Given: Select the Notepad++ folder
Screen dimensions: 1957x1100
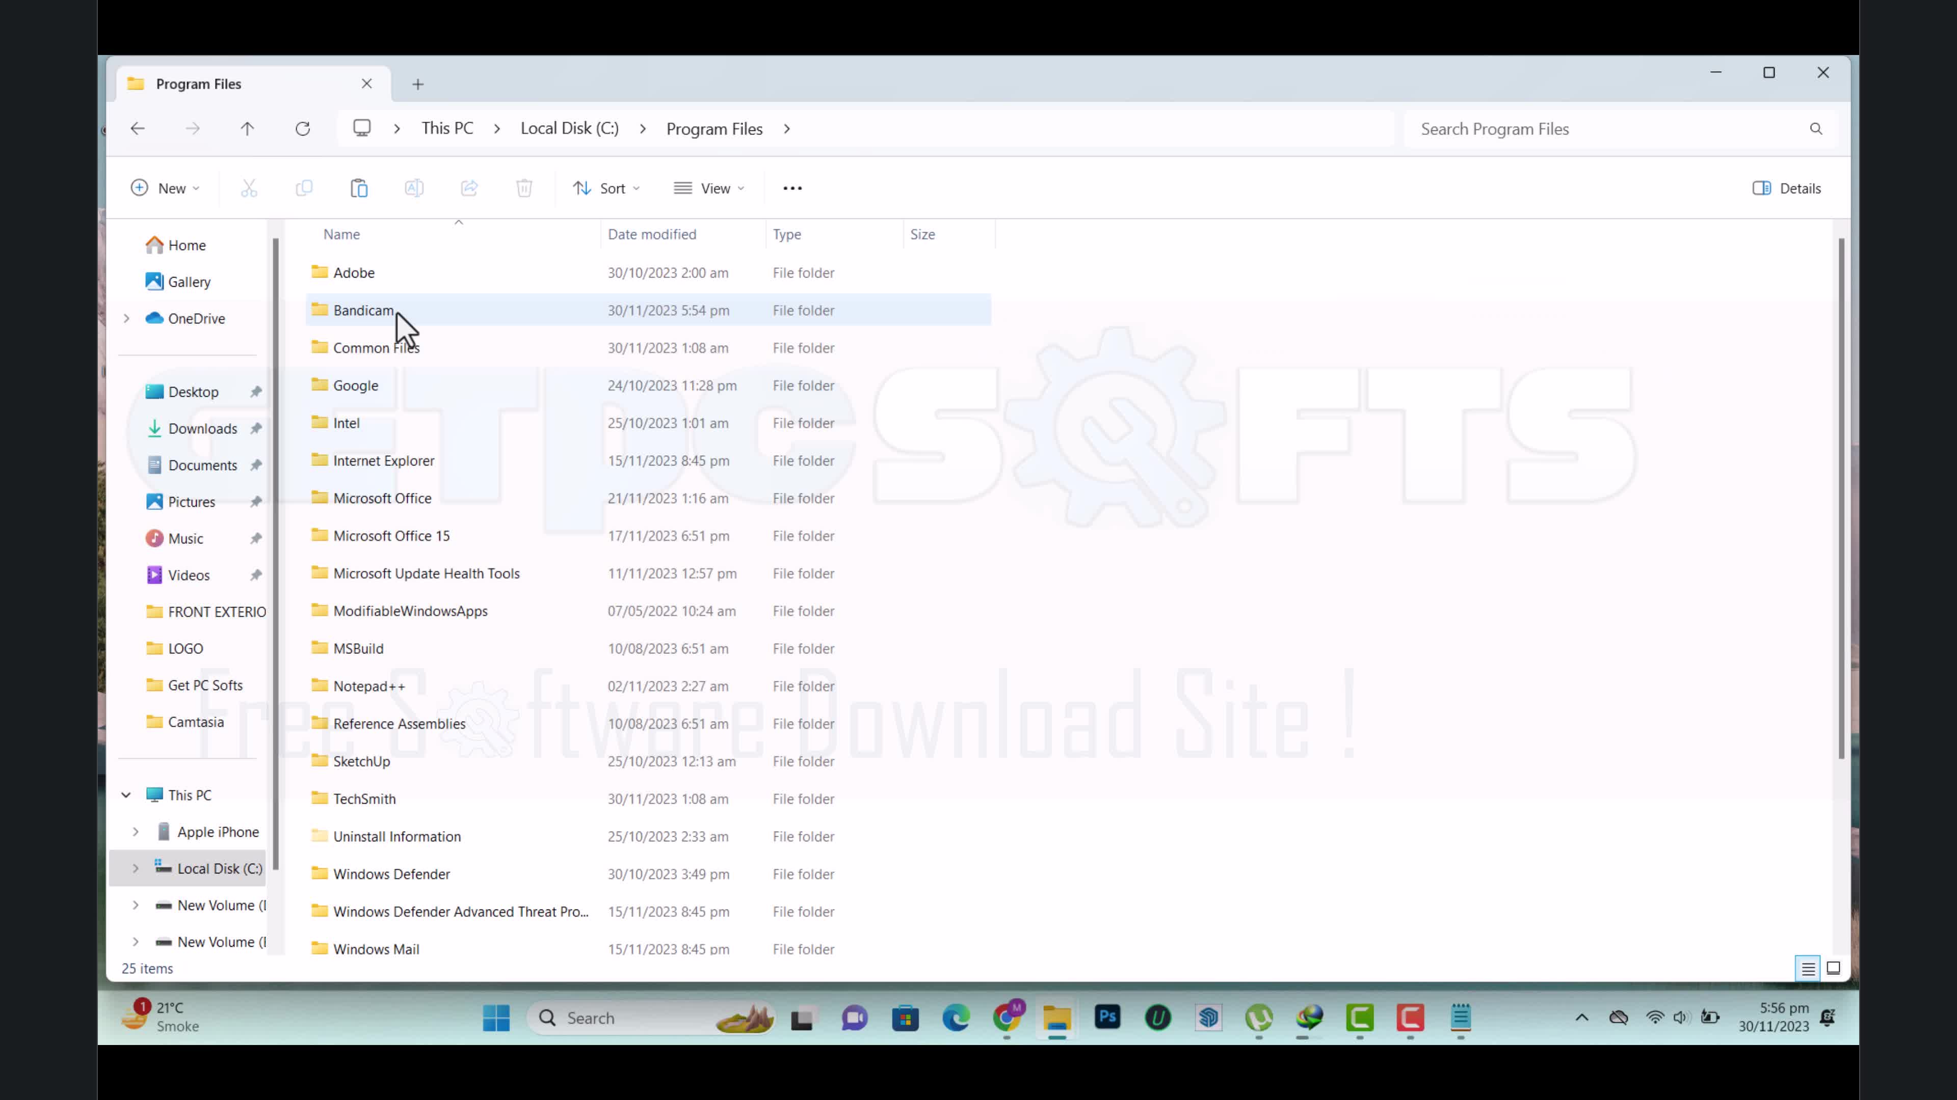Looking at the screenshot, I should point(649,686).
